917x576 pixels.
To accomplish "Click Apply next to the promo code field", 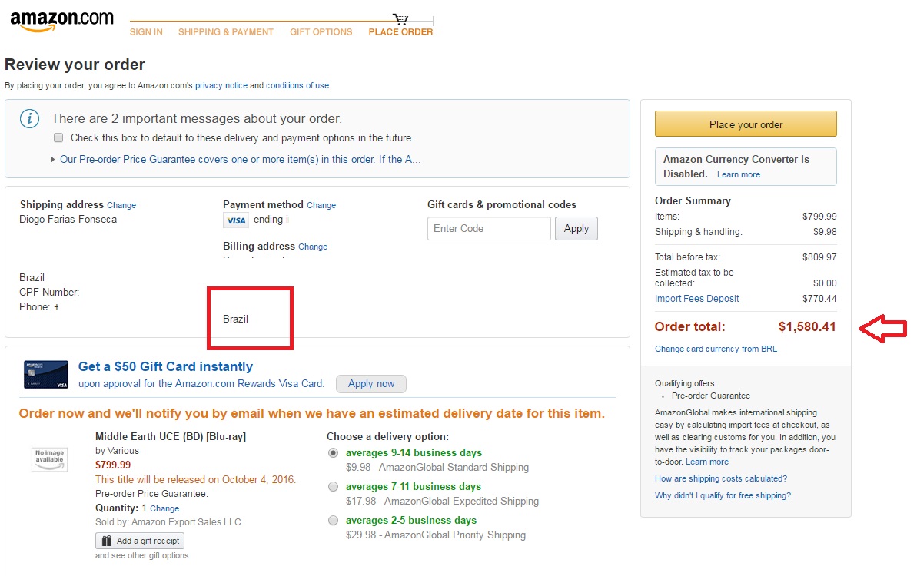I will pos(576,228).
